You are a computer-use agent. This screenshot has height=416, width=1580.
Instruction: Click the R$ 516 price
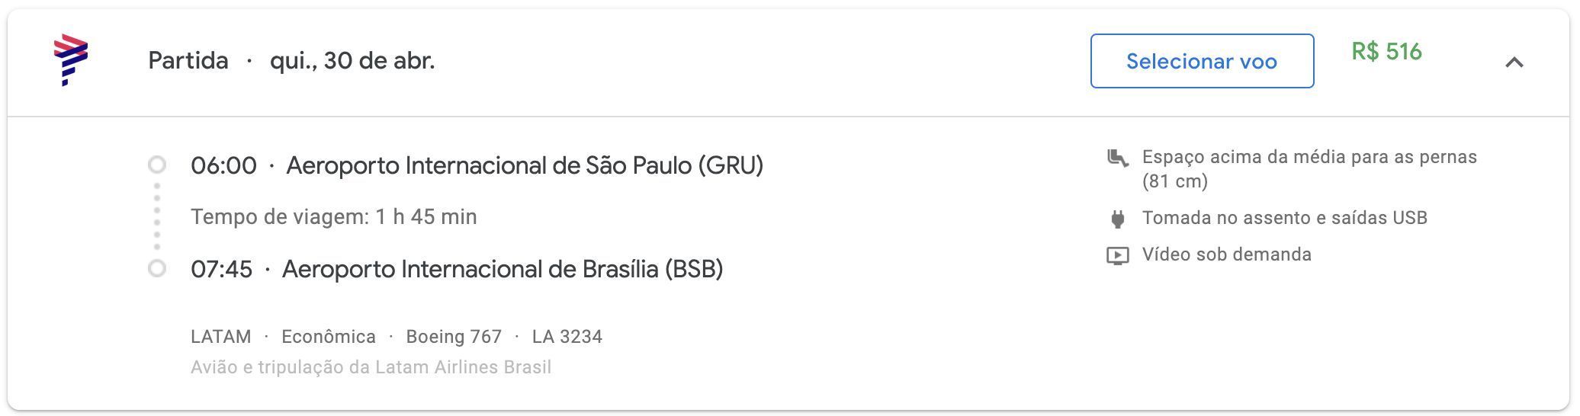pos(1386,52)
